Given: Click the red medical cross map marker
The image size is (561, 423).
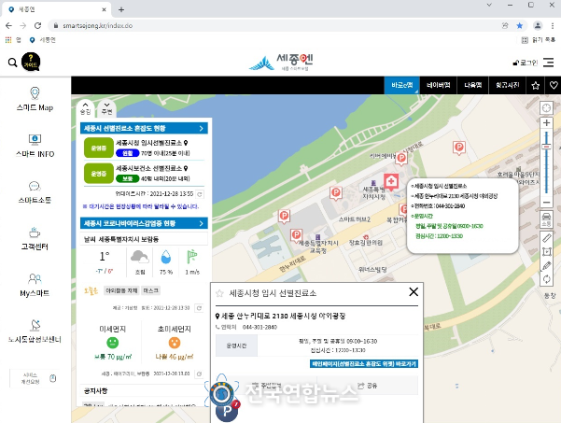Looking at the screenshot, I should [x=391, y=181].
